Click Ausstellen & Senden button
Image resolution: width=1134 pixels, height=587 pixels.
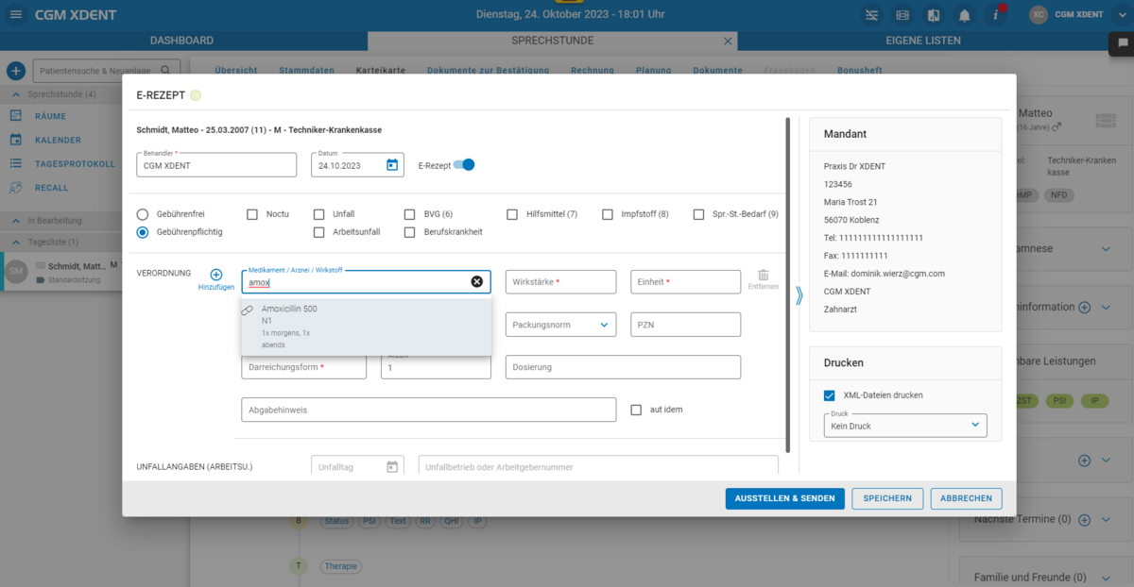pos(785,498)
